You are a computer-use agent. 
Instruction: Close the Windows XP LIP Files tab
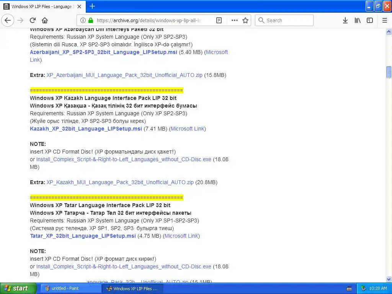point(79,7)
